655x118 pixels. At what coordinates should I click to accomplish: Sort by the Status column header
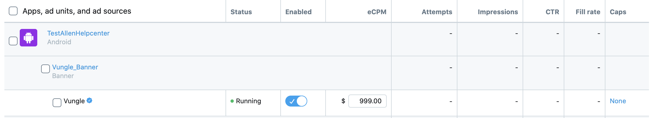pyautogui.click(x=241, y=12)
